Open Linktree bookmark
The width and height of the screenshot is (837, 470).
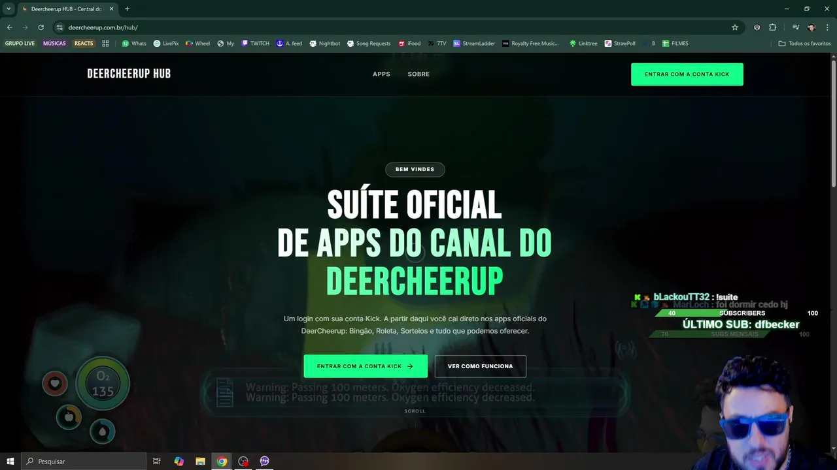(583, 44)
